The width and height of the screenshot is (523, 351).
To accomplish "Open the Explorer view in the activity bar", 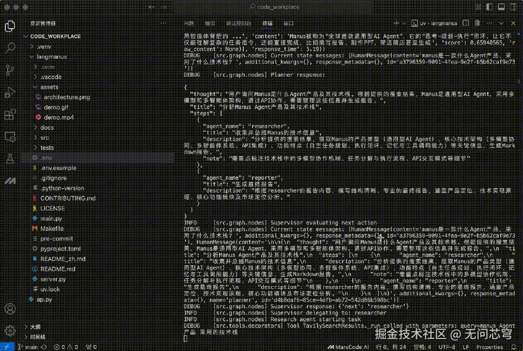I will [x=10, y=26].
